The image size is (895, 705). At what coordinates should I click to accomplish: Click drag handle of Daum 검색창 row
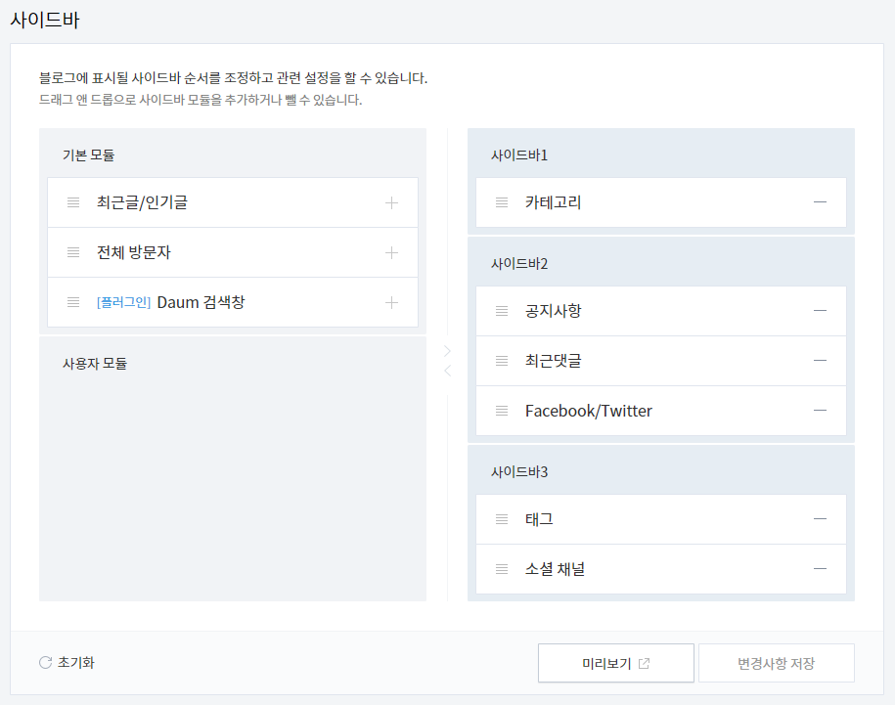point(73,302)
